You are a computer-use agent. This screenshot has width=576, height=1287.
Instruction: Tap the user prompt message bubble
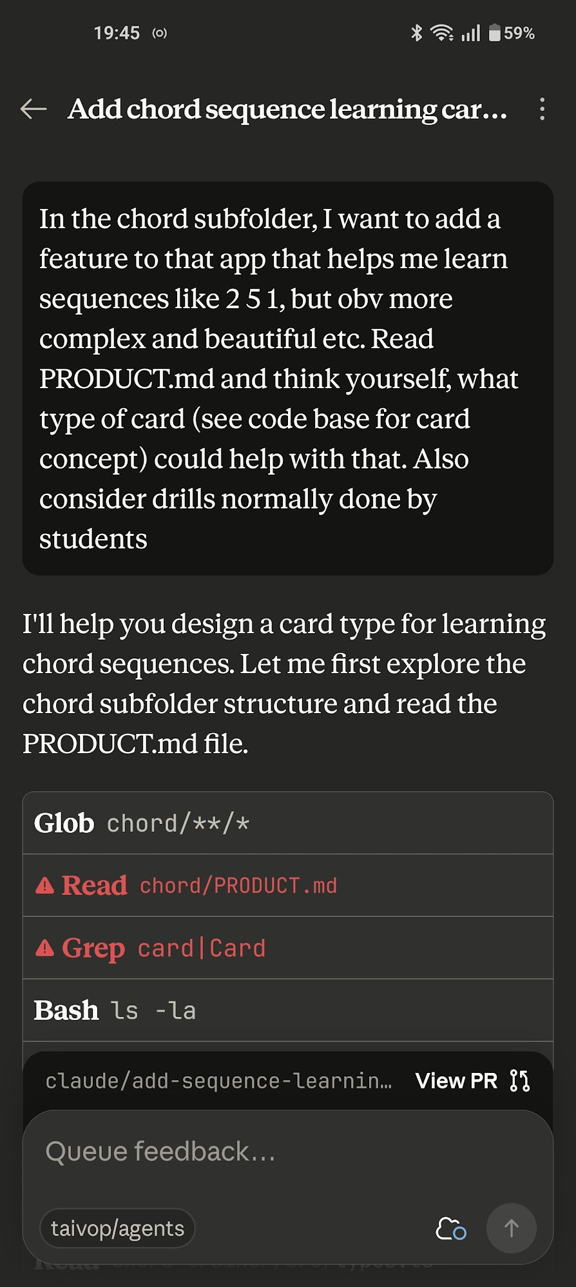coord(287,378)
